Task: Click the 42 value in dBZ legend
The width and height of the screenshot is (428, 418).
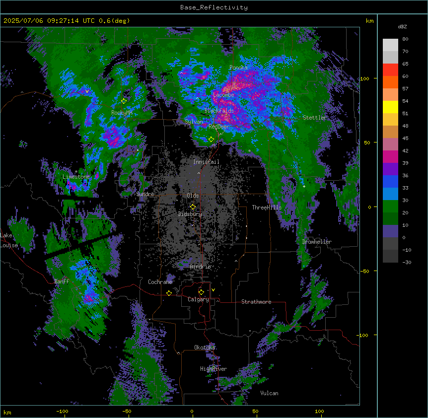Action: coord(405,151)
